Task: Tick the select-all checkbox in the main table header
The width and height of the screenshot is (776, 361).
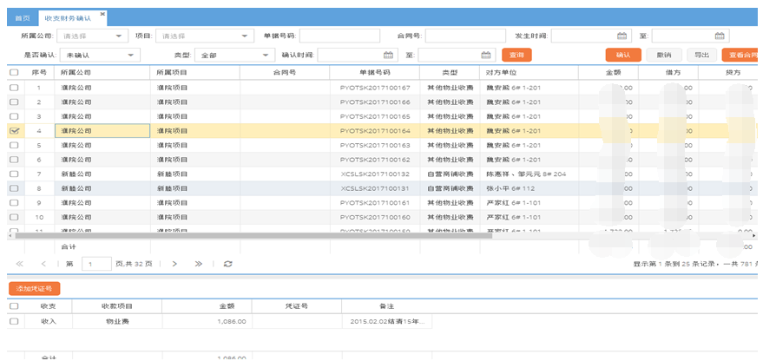Action: click(x=15, y=72)
